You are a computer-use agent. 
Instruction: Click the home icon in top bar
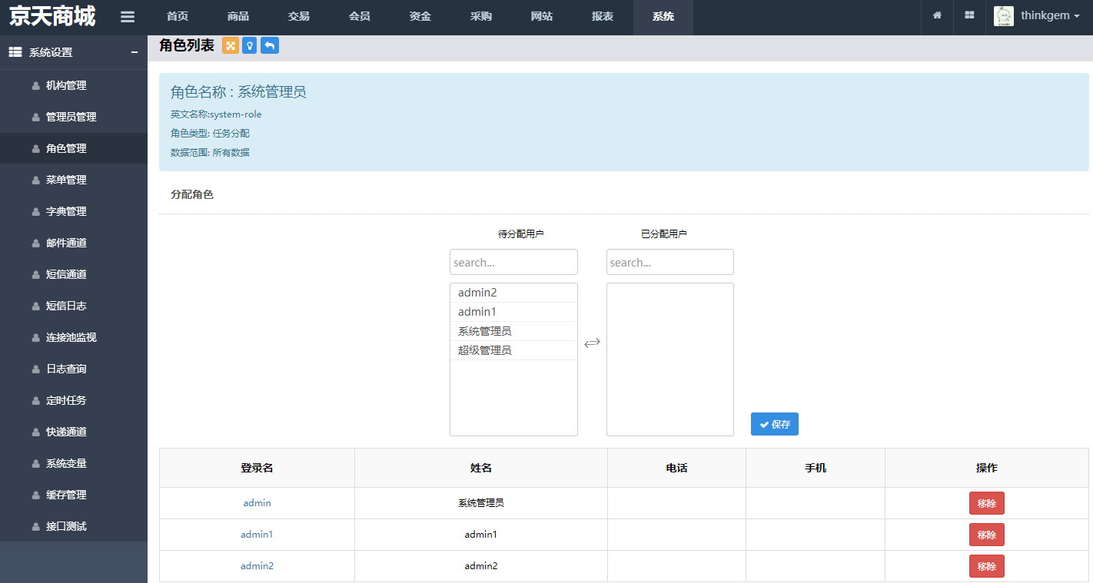click(x=937, y=15)
